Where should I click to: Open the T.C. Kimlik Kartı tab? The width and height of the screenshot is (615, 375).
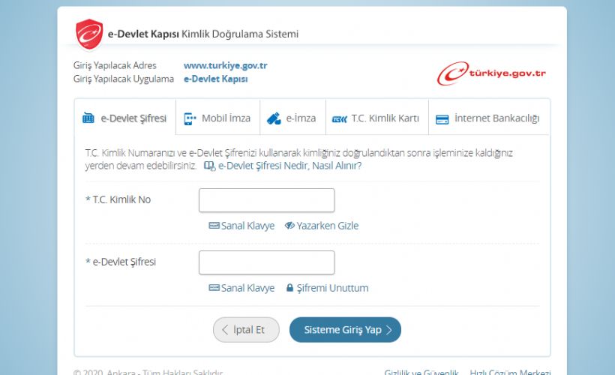pyautogui.click(x=376, y=118)
